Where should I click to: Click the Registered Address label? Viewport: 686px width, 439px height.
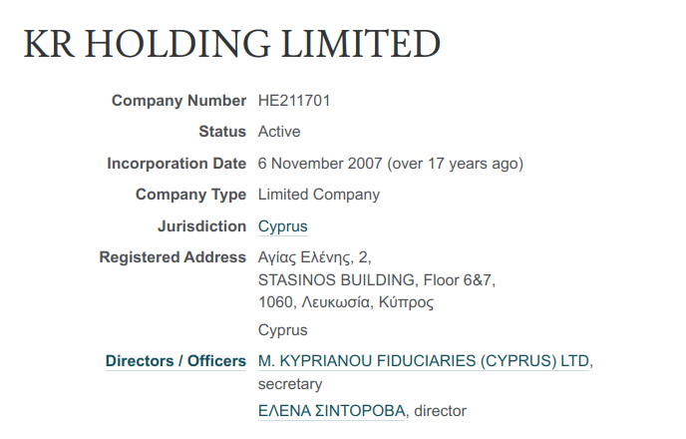coord(172,257)
